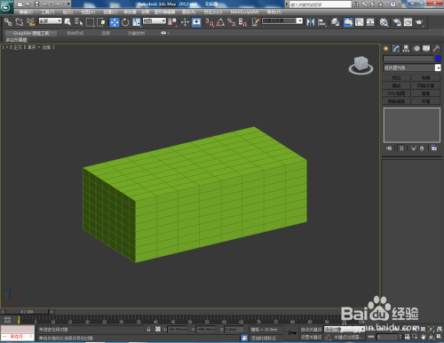Toggle the Percent Snap icon
Screen dimensions: 444x343
[232, 22]
